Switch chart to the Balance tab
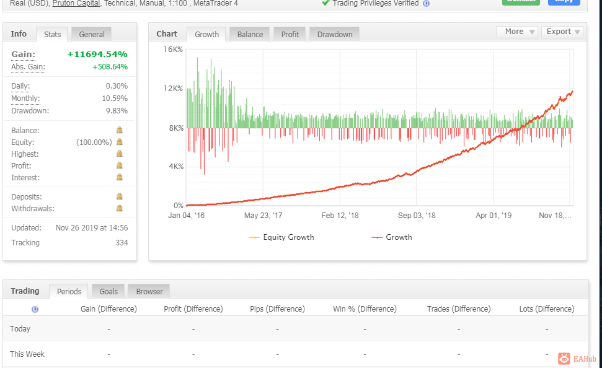The width and height of the screenshot is (602, 368). (250, 34)
